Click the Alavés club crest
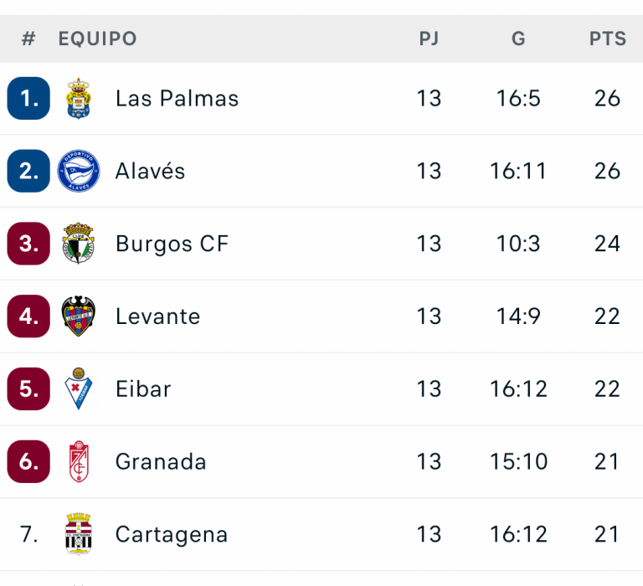The image size is (643, 586). click(x=78, y=171)
